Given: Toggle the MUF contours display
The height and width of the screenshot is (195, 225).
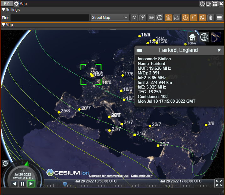Looking at the screenshot, I should (168, 18).
